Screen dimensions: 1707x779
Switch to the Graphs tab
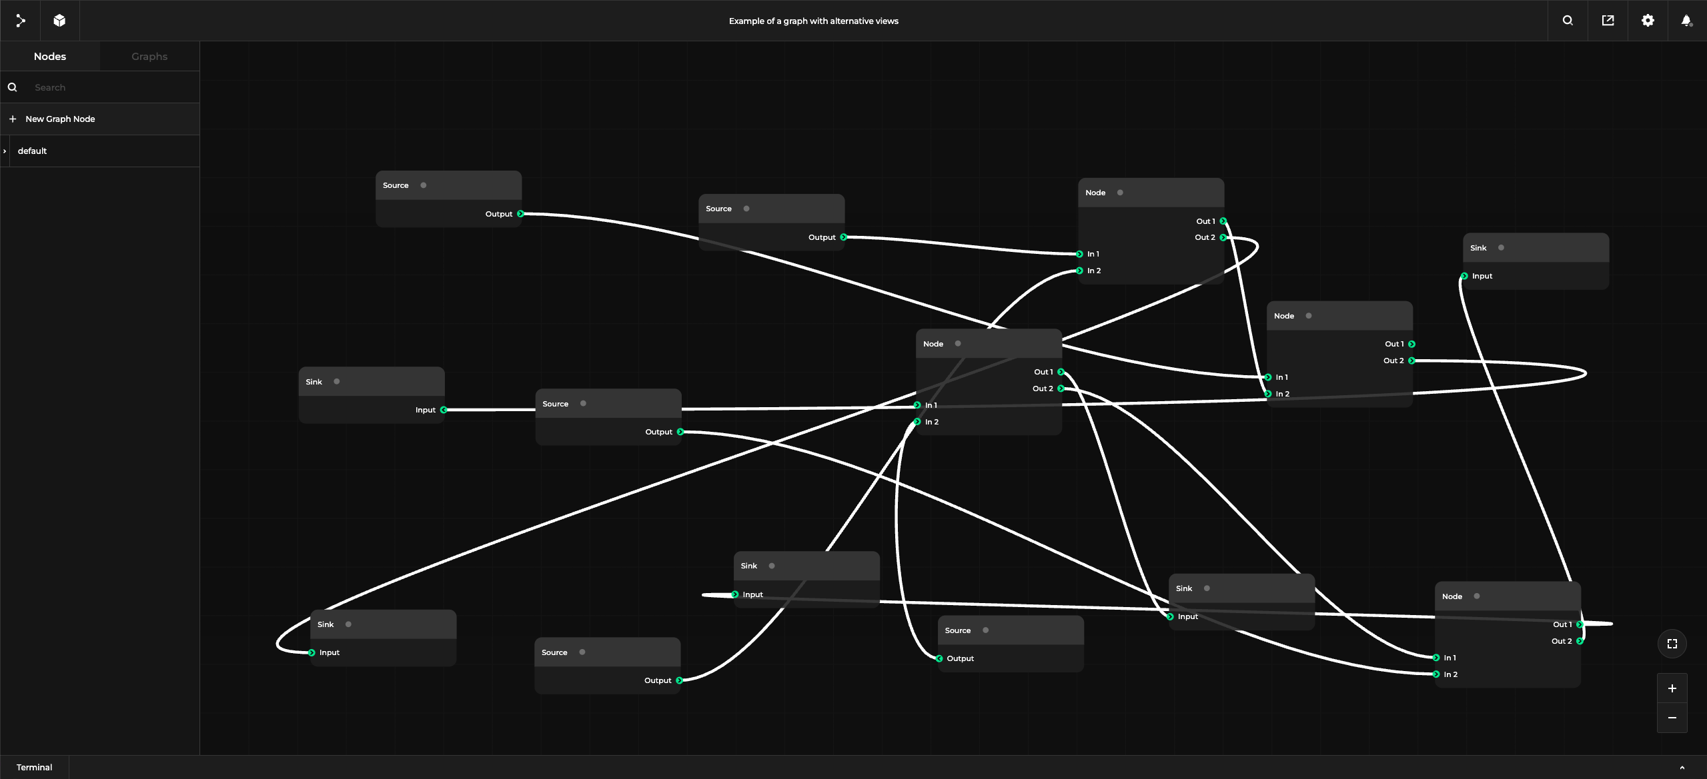[149, 57]
